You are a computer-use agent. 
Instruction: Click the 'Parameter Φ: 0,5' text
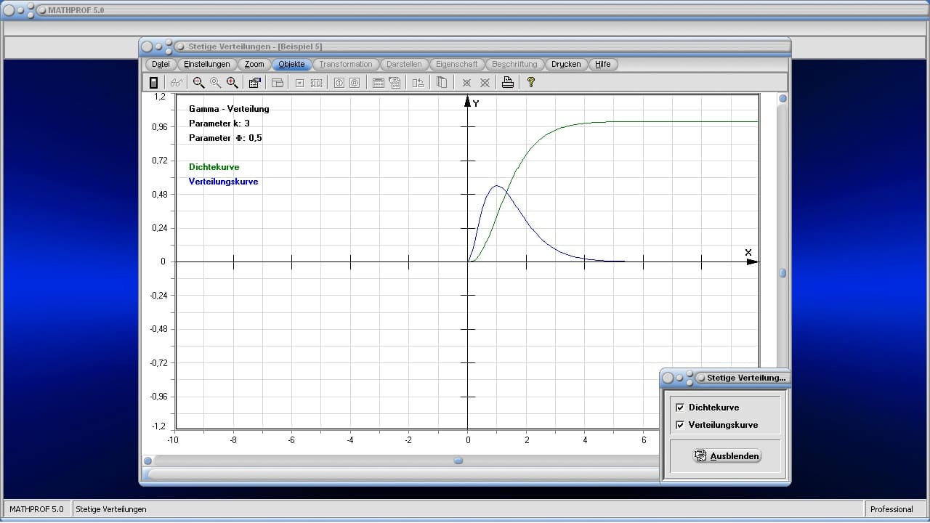pyautogui.click(x=225, y=138)
